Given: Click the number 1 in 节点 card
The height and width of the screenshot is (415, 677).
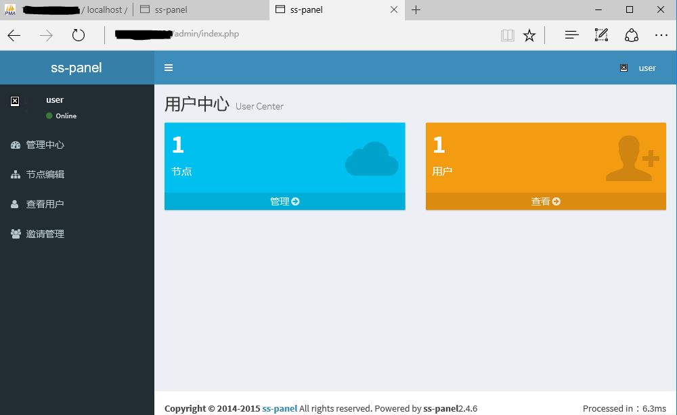Looking at the screenshot, I should coord(178,145).
